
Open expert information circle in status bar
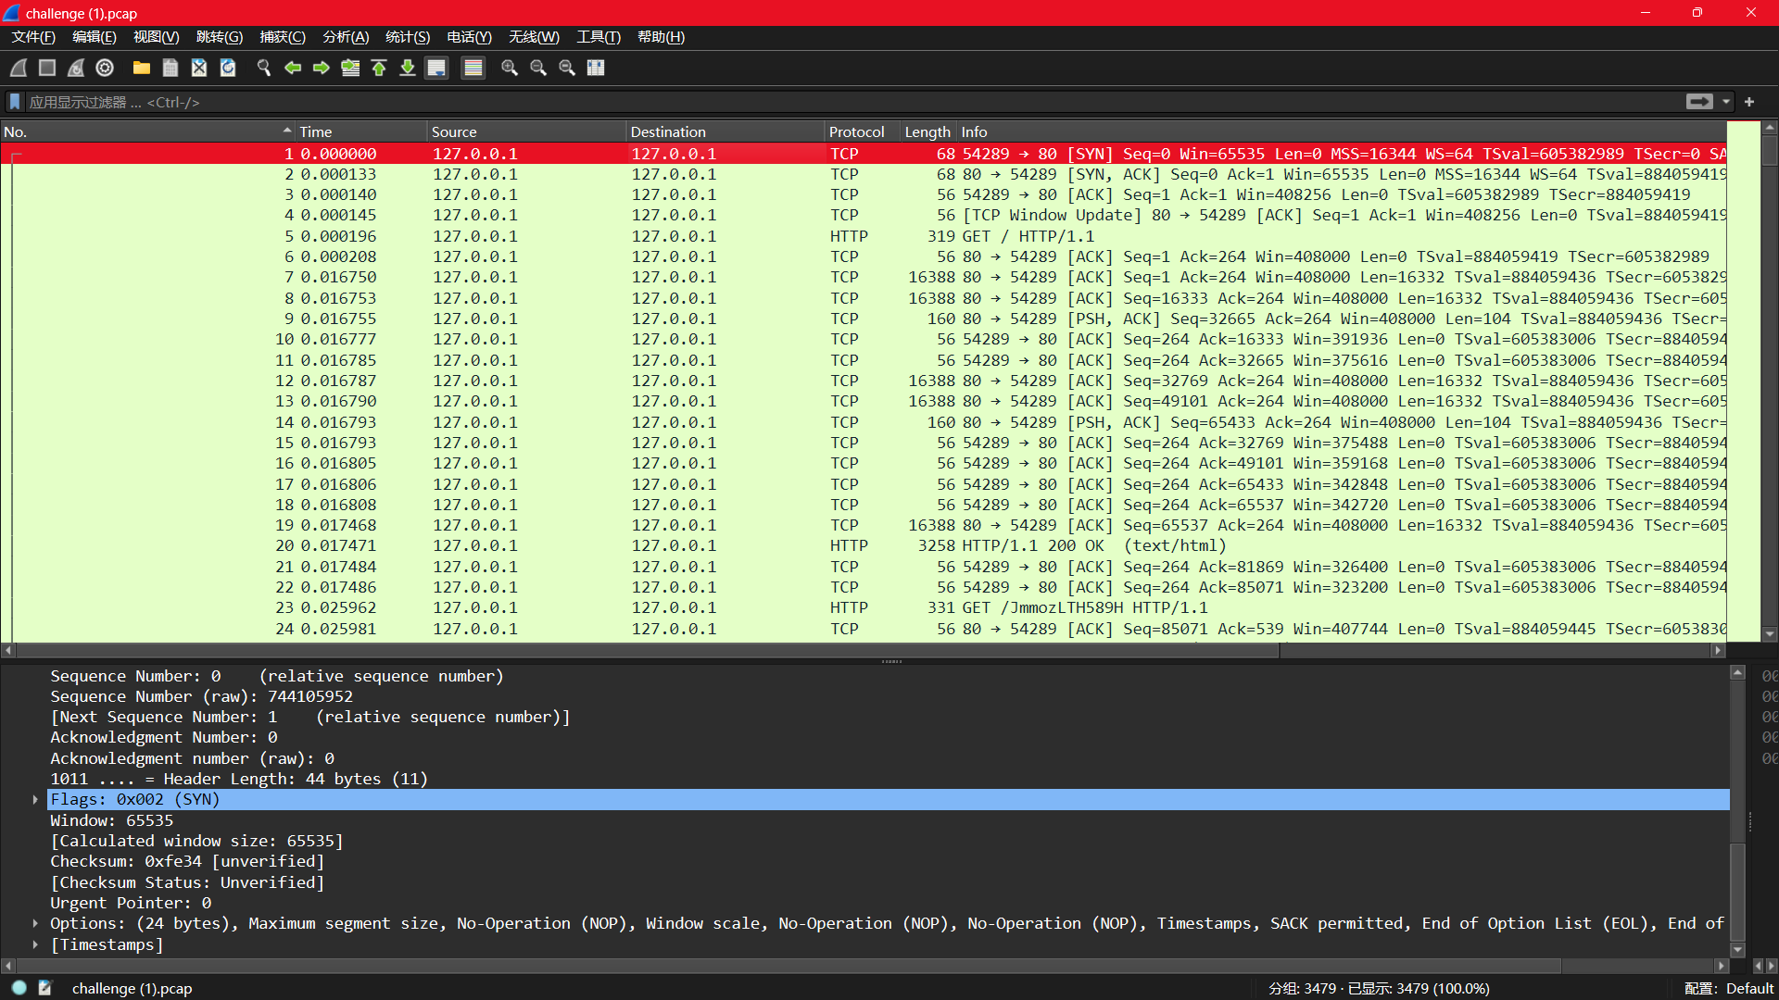(x=19, y=988)
